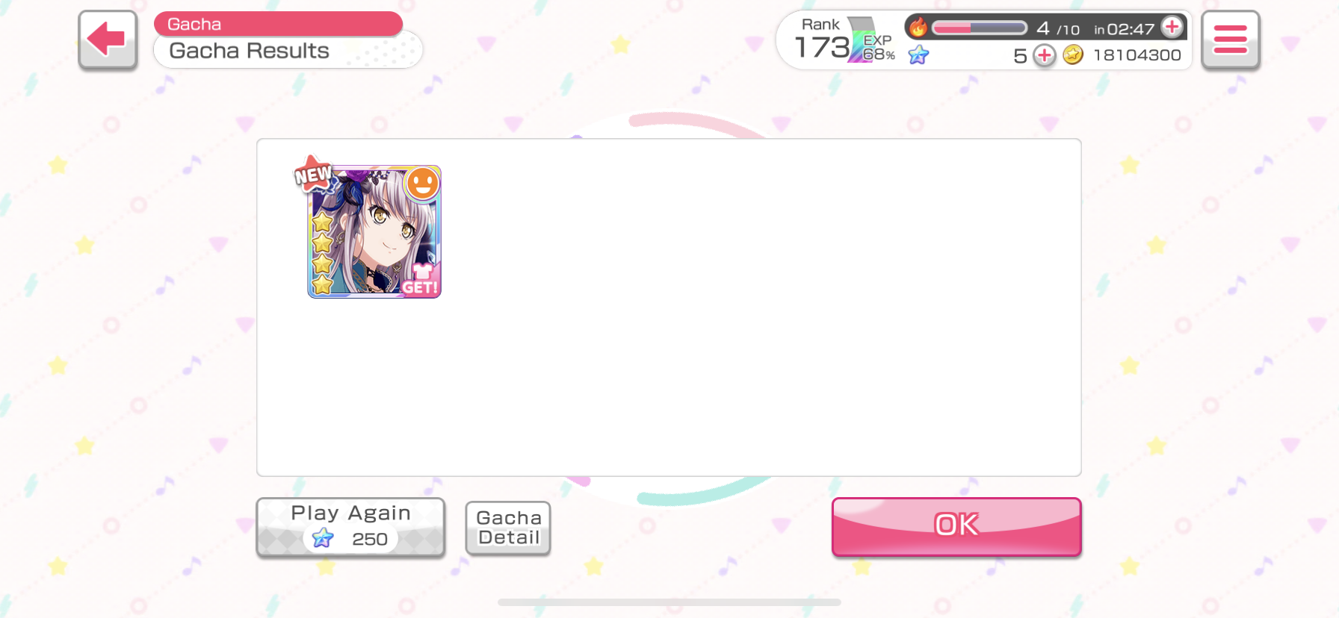1339x618 pixels.
Task: Tap the happy type smiley icon
Action: click(422, 183)
